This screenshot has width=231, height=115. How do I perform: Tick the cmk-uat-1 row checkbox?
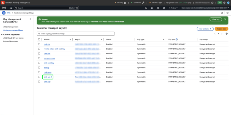click(39, 77)
